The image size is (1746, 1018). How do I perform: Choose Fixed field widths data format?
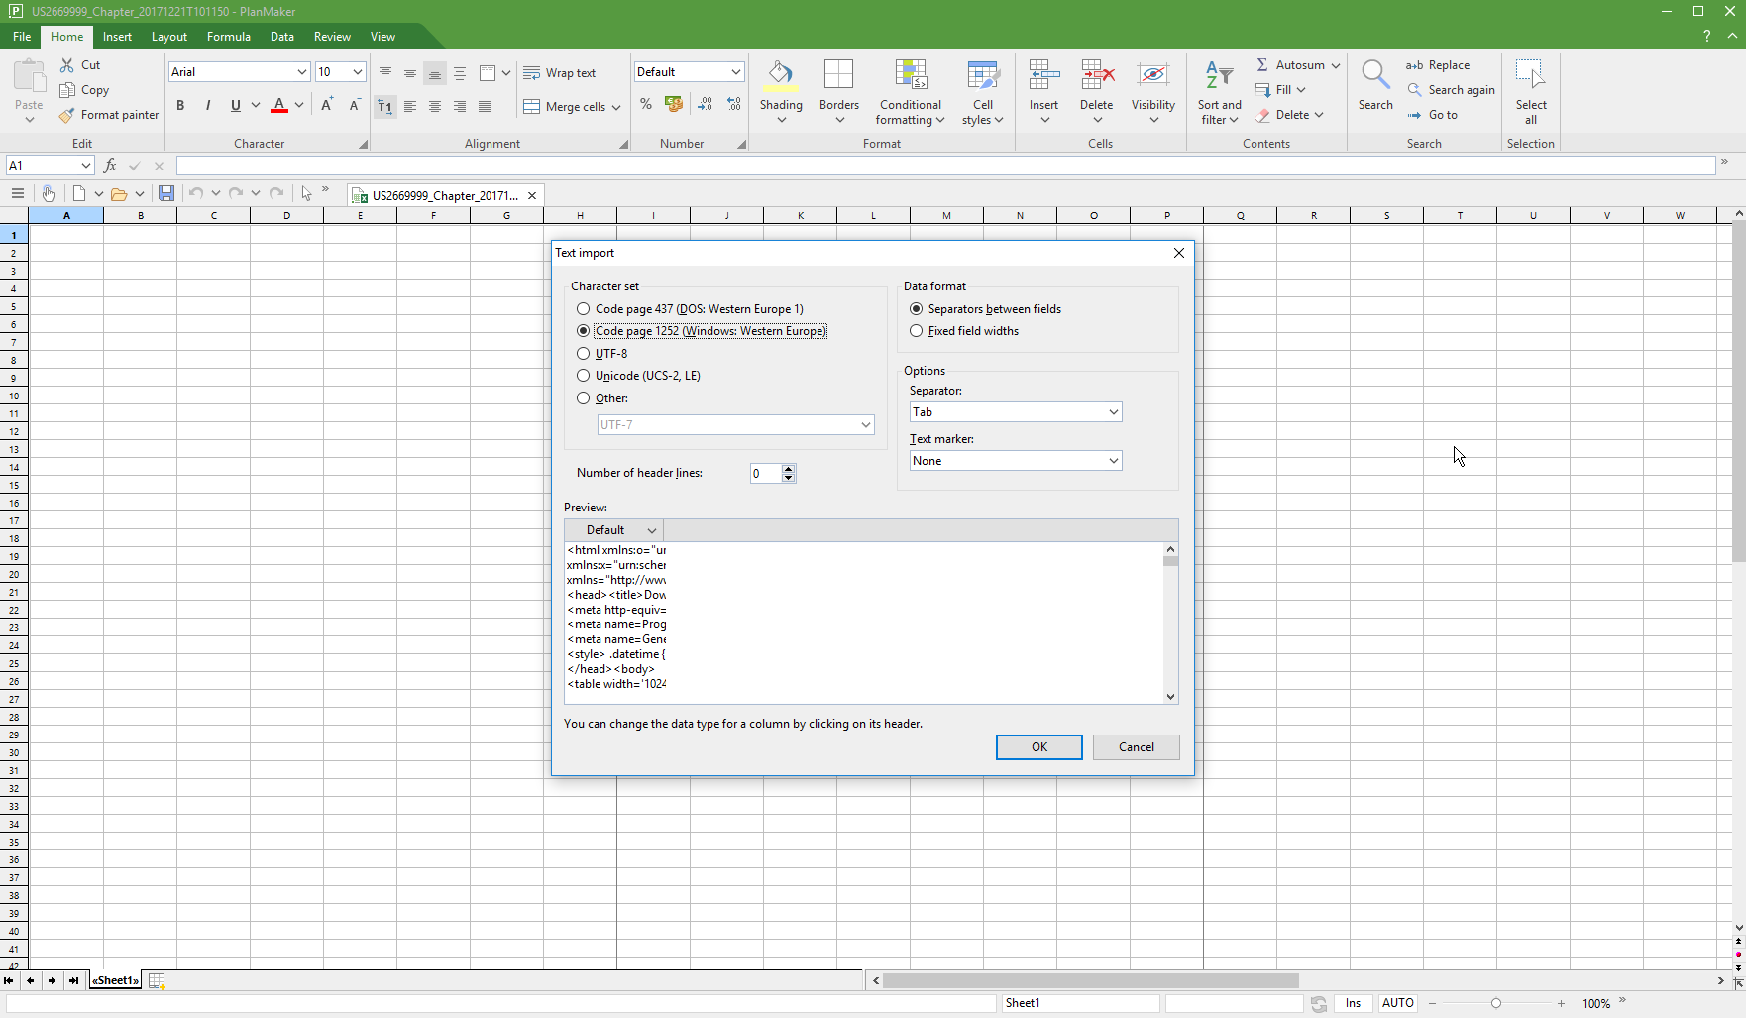(917, 331)
